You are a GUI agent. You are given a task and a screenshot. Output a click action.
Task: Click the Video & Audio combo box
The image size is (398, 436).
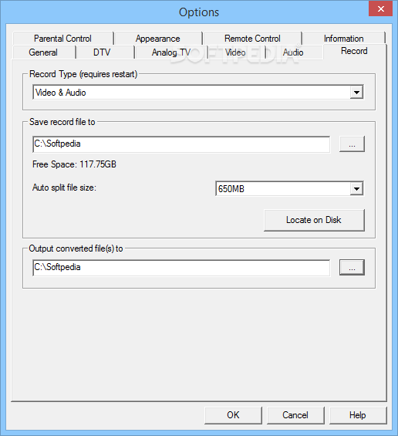pos(198,93)
